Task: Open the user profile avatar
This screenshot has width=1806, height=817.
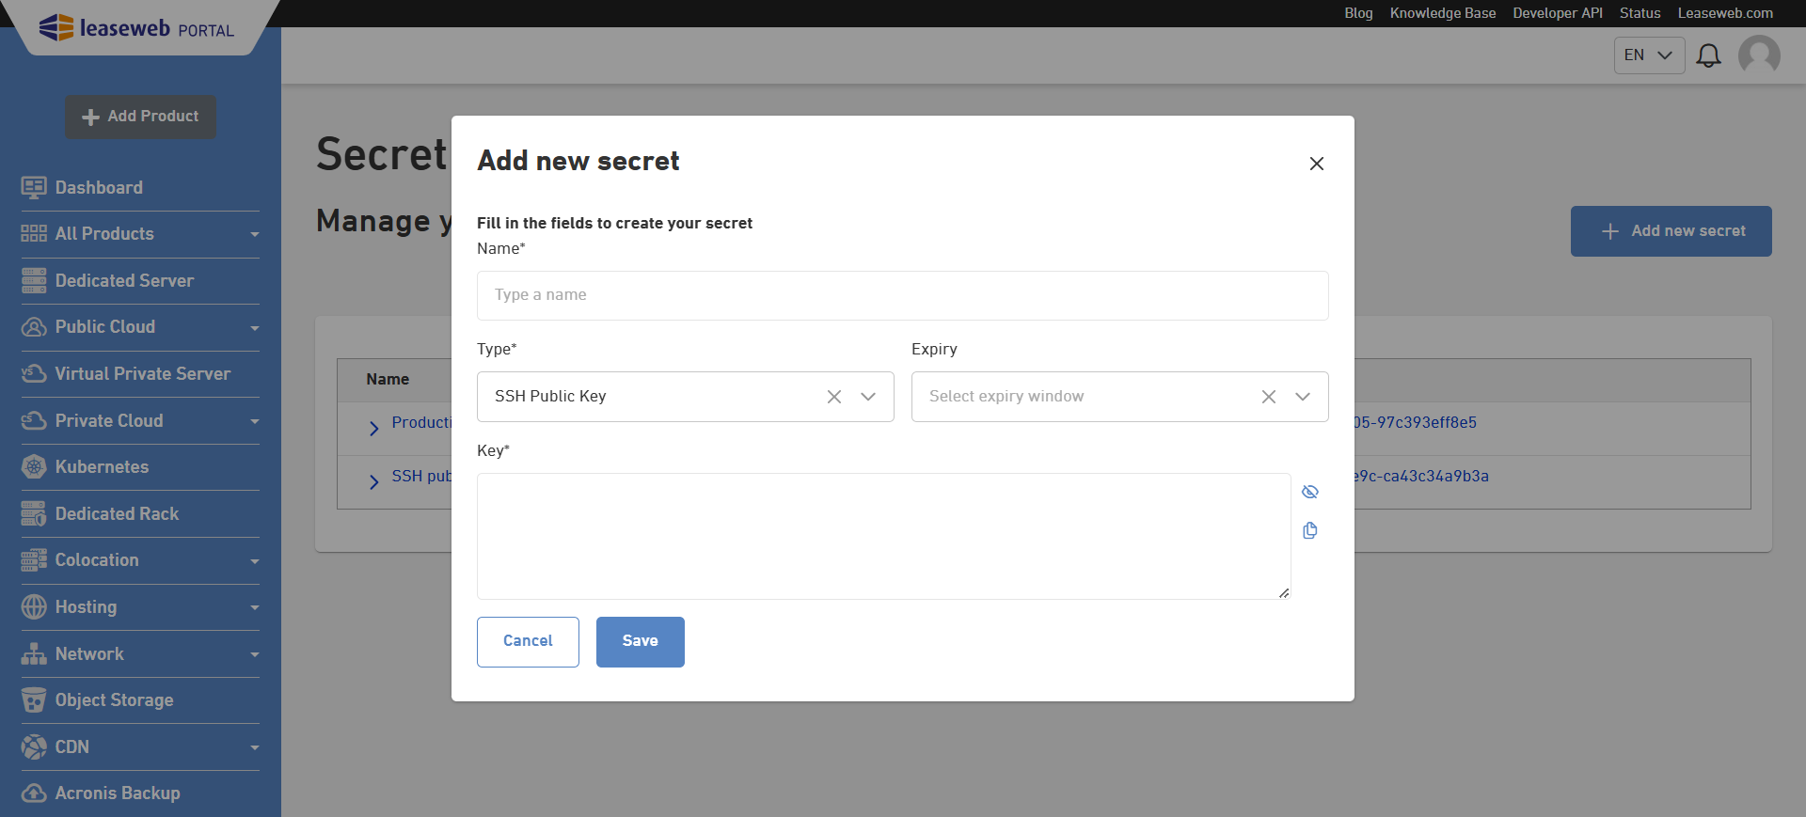Action: 1759,55
